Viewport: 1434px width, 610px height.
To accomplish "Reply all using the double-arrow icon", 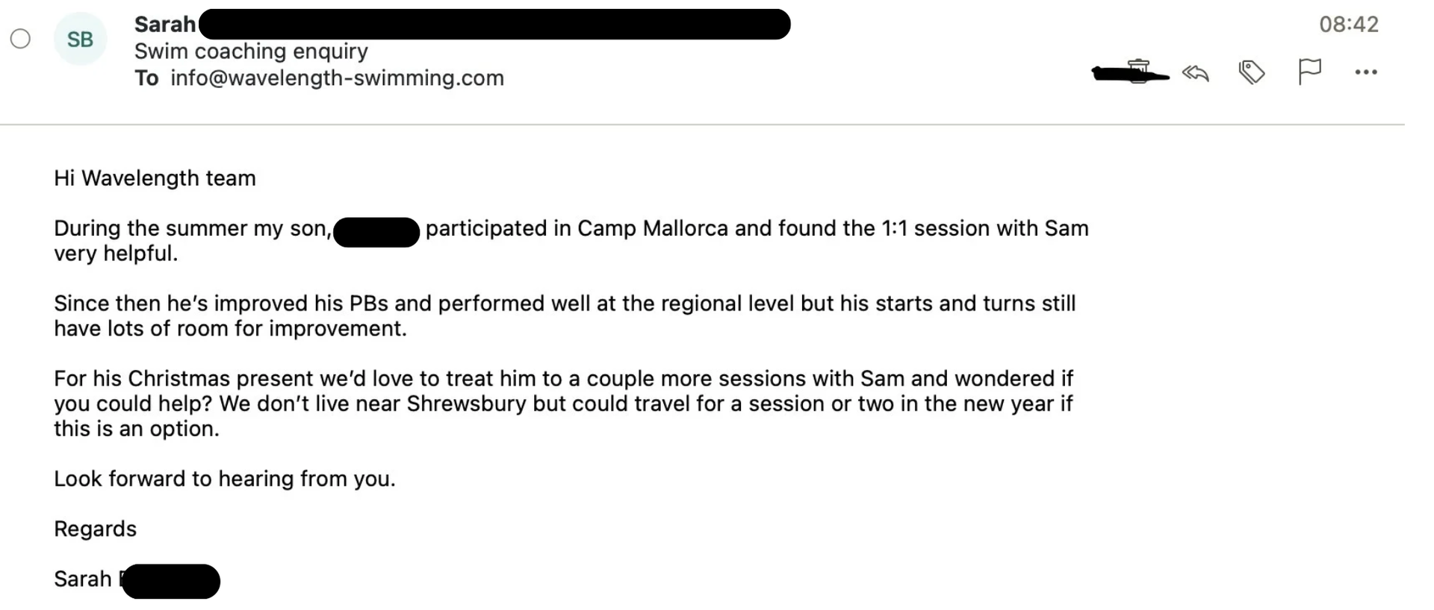I will click(x=1196, y=72).
